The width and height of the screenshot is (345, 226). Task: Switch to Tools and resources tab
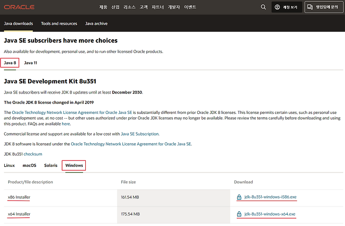pyautogui.click(x=59, y=24)
